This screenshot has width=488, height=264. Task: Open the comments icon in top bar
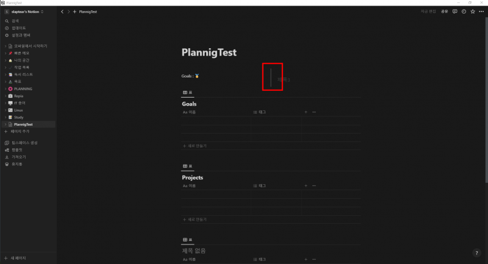(x=454, y=12)
